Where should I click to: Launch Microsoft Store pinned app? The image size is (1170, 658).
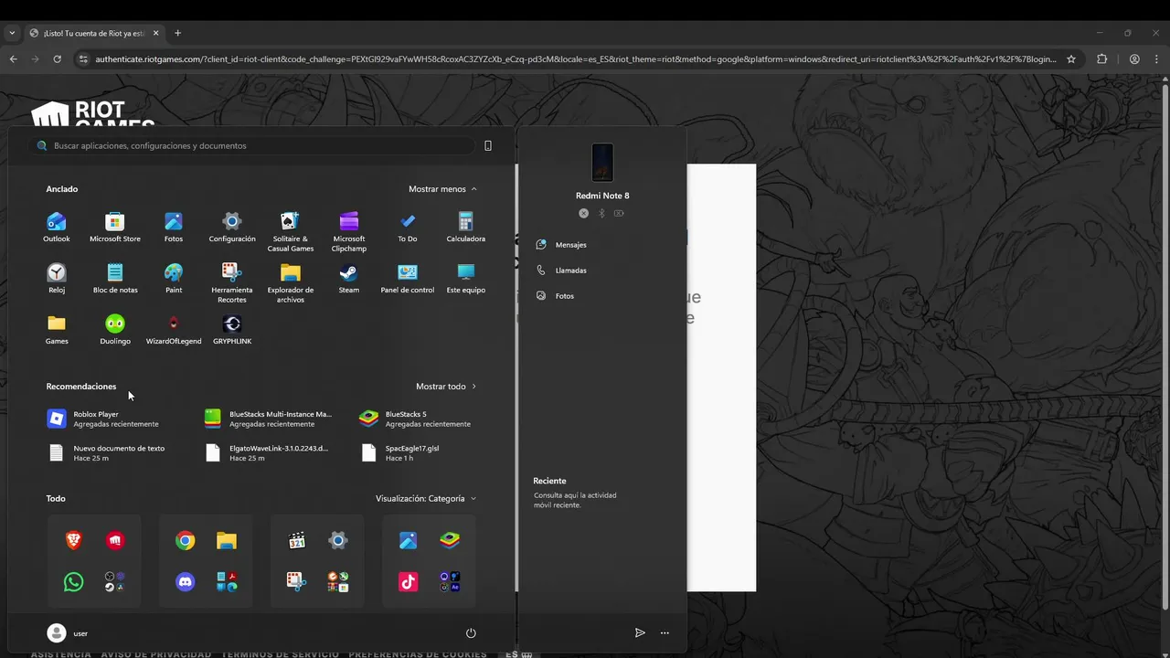tap(115, 228)
